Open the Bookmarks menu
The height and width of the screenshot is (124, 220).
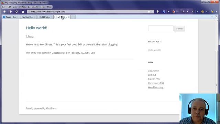coord(33,7)
